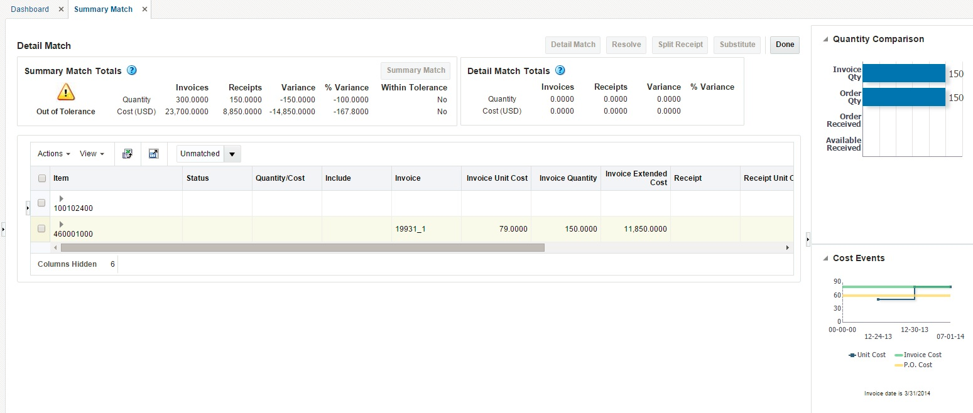This screenshot has height=413, width=973.
Task: Click the Order Qty bar in chart
Action: (904, 97)
